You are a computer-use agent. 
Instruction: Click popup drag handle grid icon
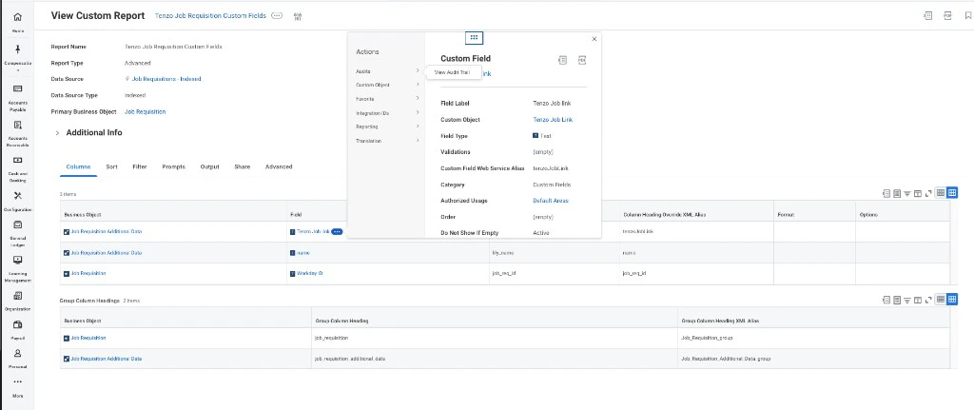474,37
